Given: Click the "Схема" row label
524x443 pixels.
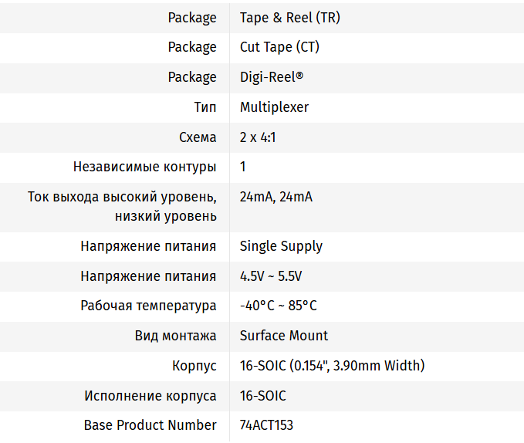Looking at the screenshot, I should point(197,137).
